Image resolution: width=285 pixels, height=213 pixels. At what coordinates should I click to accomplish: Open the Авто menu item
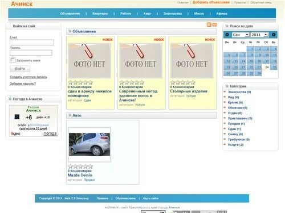point(147,14)
